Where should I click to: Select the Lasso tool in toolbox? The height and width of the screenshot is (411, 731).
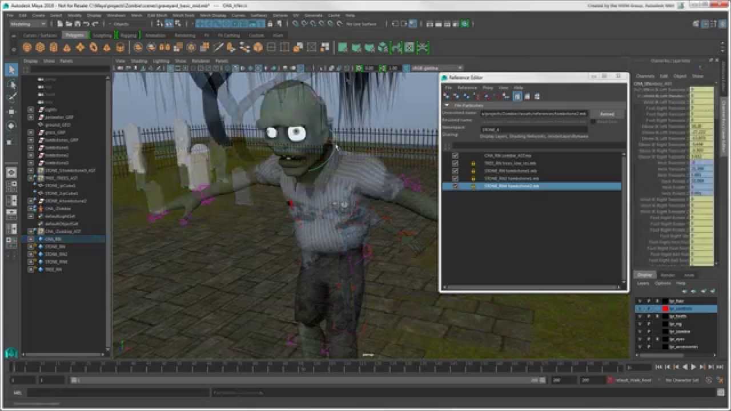11,84
